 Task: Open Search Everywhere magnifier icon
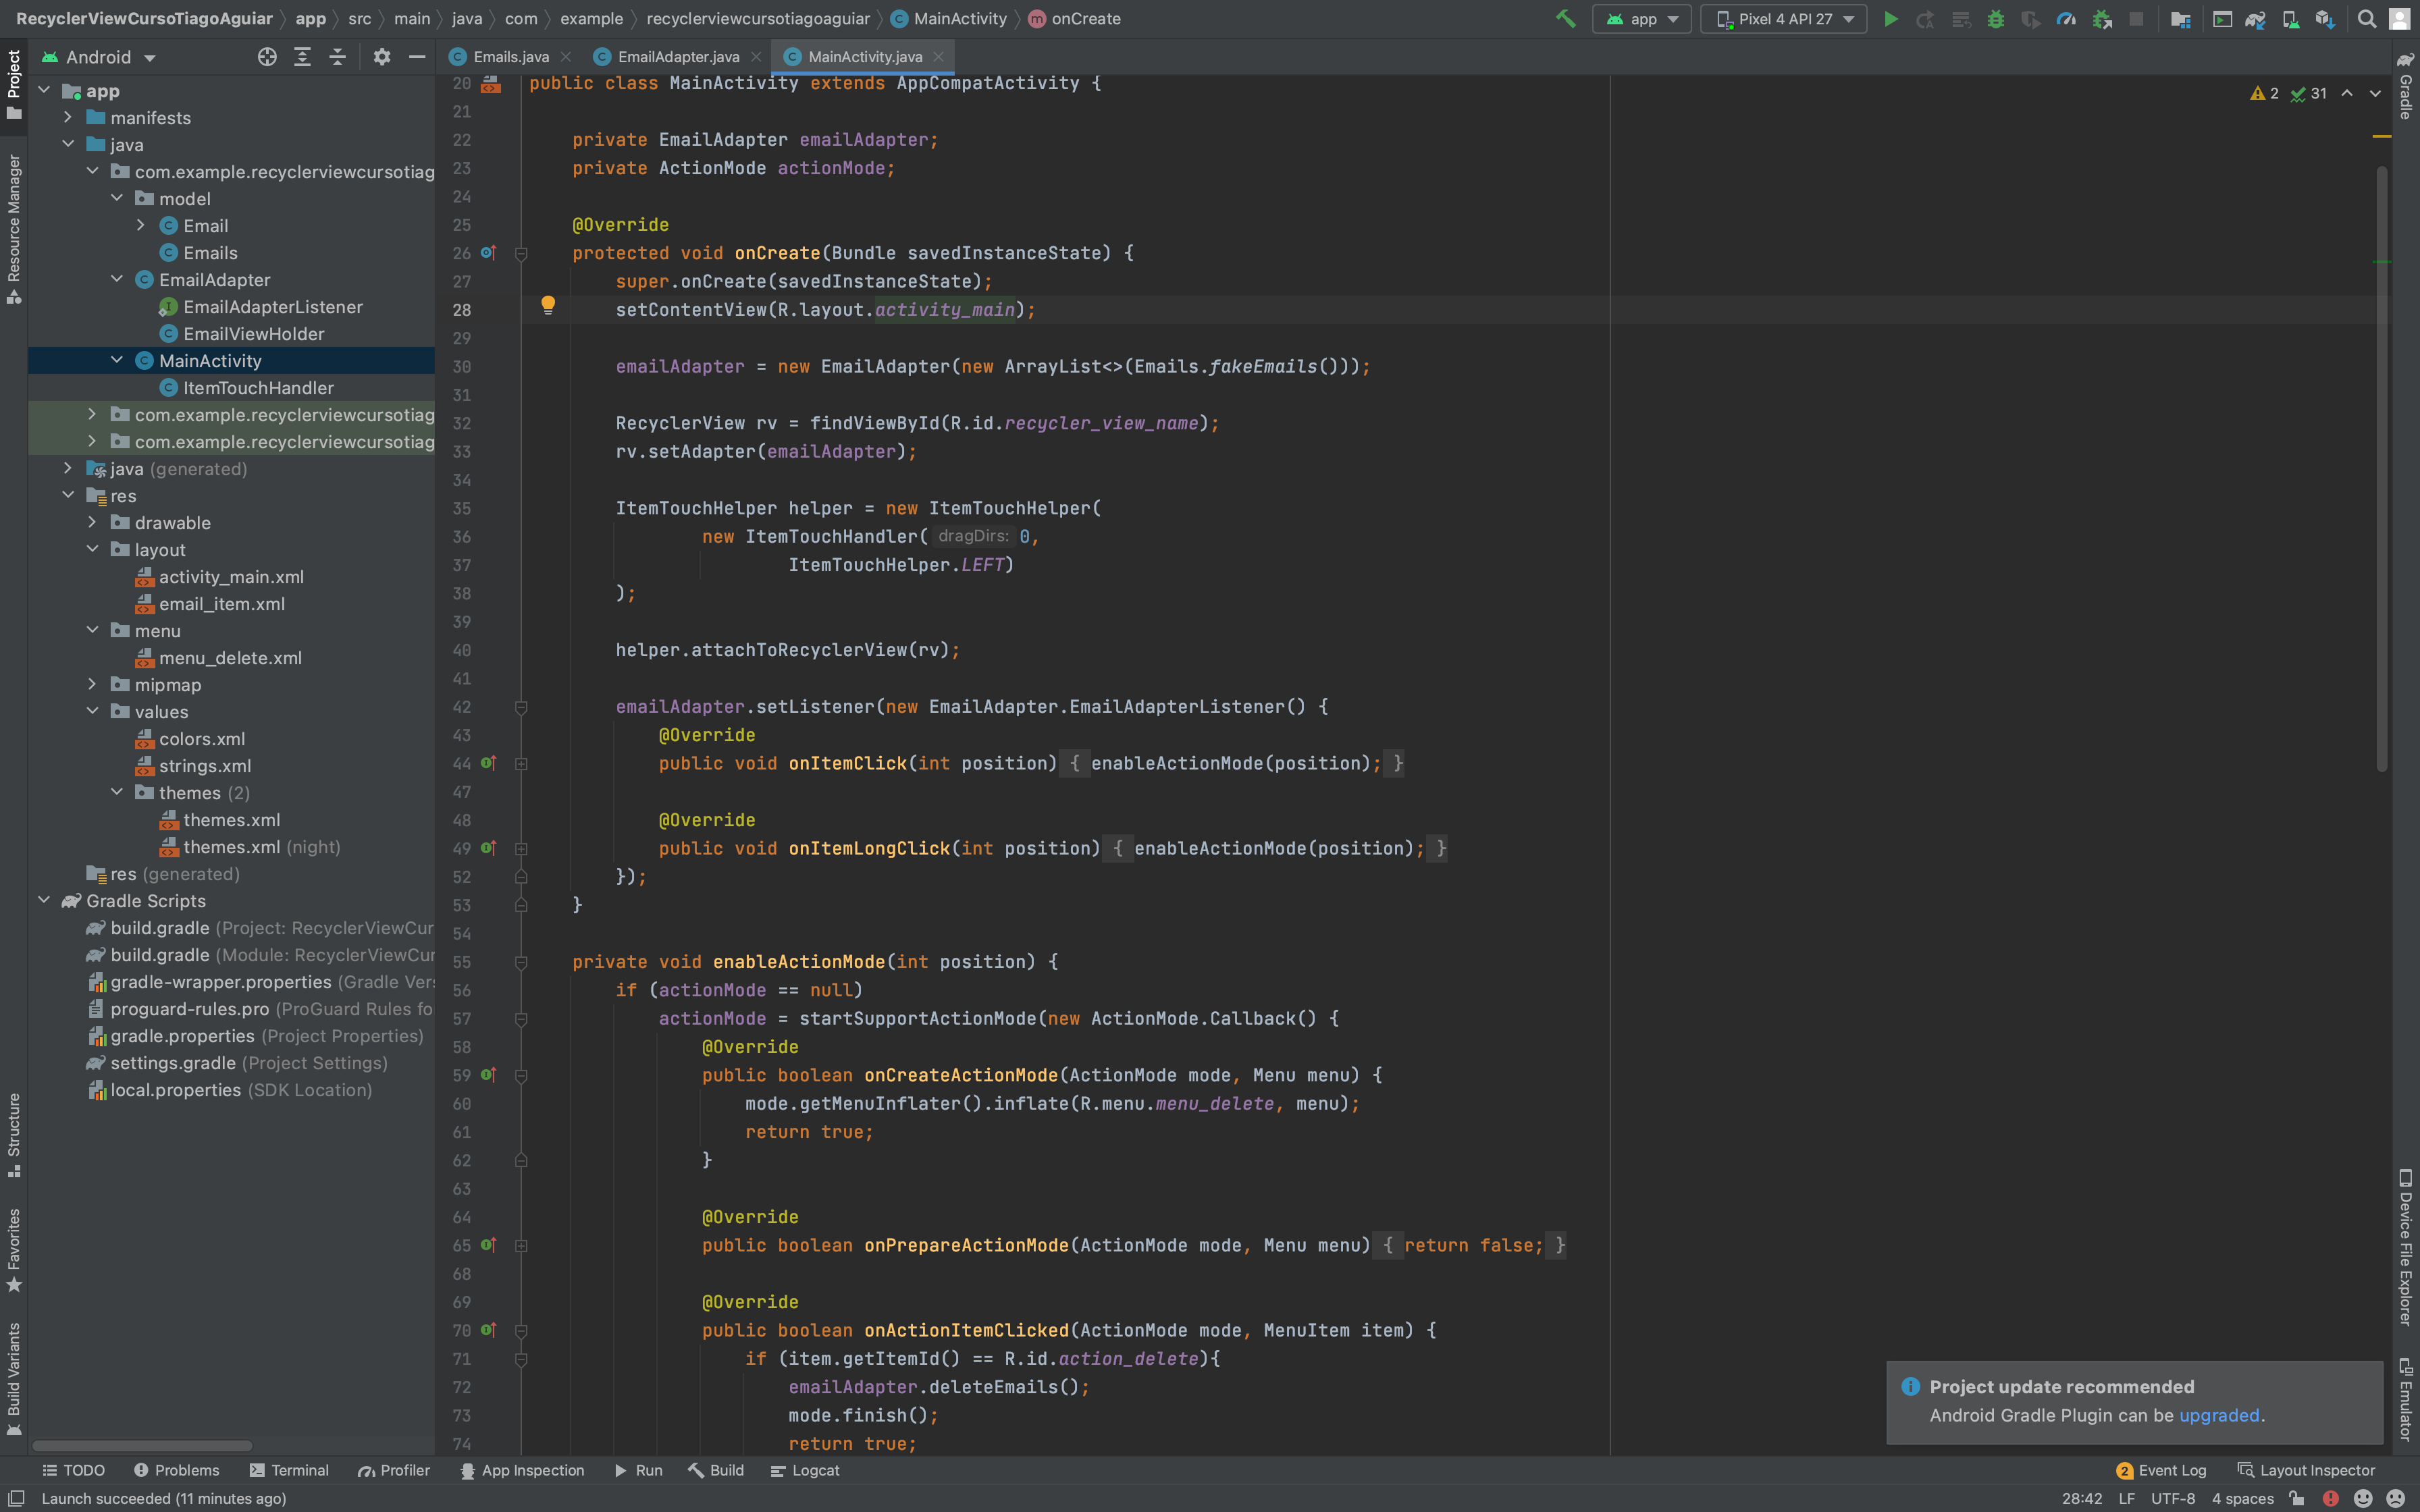point(2366,18)
